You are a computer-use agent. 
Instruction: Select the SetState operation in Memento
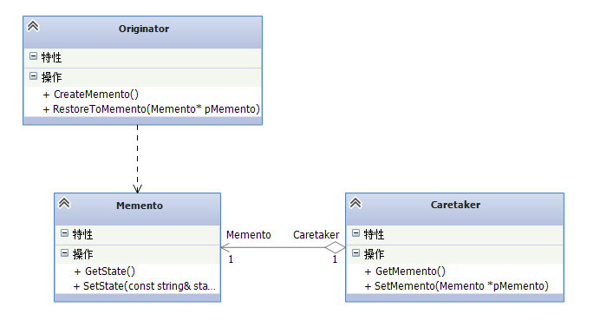(x=145, y=286)
